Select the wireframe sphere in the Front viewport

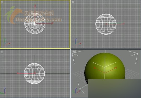pyautogui.click(x=106, y=24)
